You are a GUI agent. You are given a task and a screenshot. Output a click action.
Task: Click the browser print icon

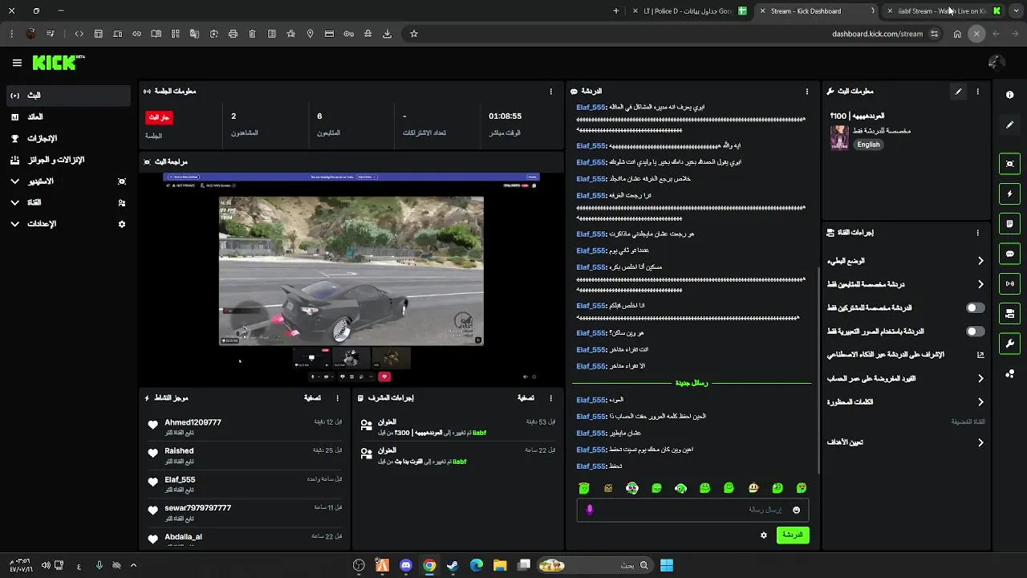coord(233,34)
